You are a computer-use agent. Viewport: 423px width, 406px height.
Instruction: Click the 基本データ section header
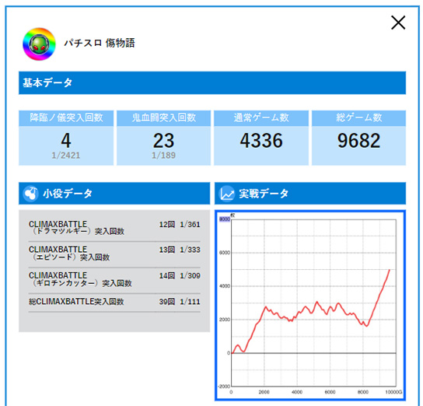(212, 82)
